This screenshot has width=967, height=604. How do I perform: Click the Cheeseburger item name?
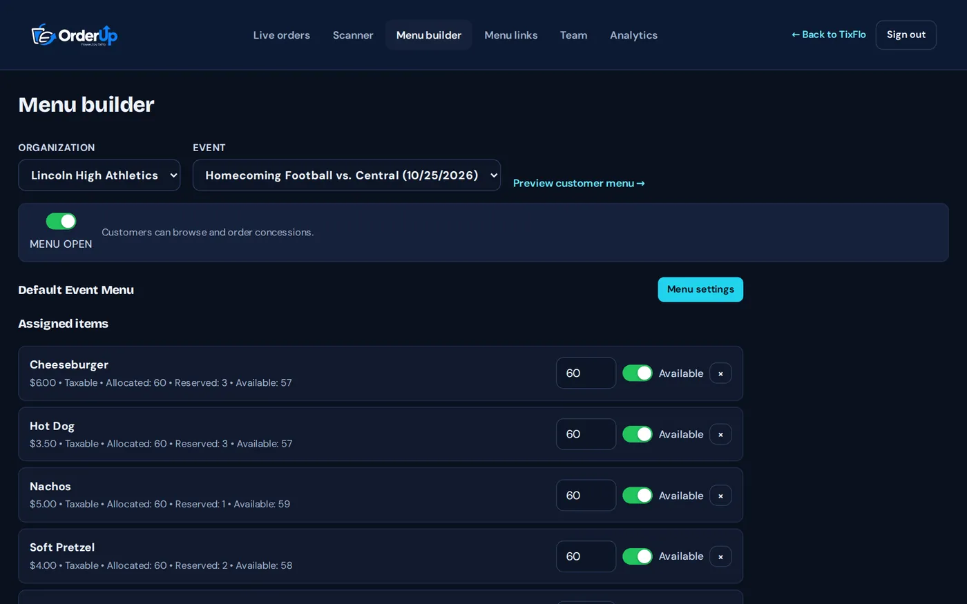69,364
